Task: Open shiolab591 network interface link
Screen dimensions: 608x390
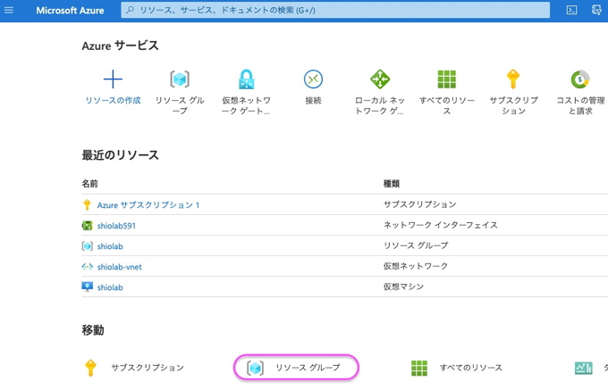Action: tap(116, 226)
